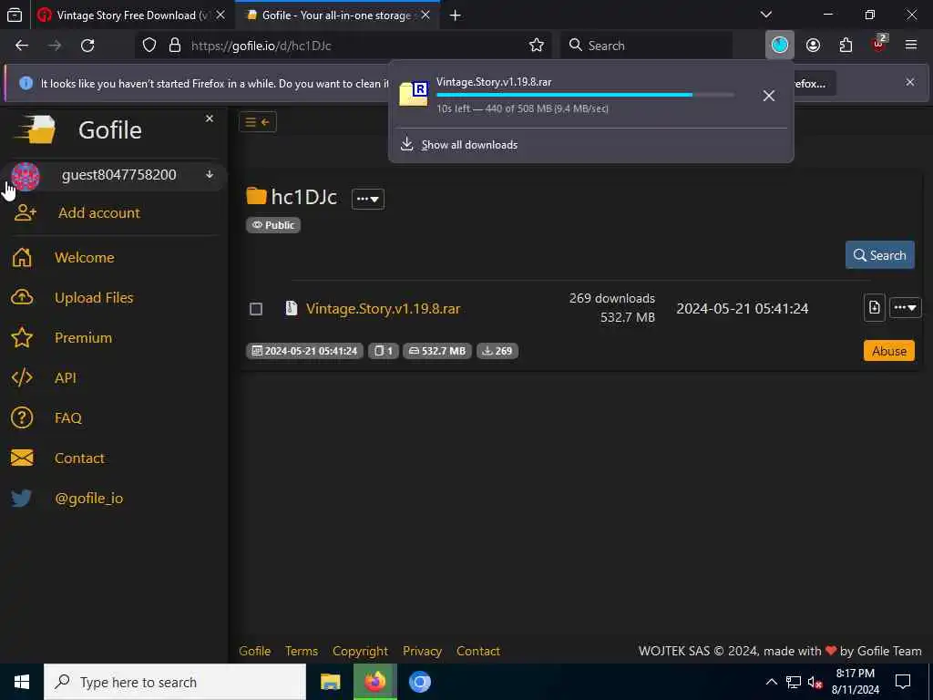Open the Gofile footer link
Screen dimensions: 933x700
(255, 651)
